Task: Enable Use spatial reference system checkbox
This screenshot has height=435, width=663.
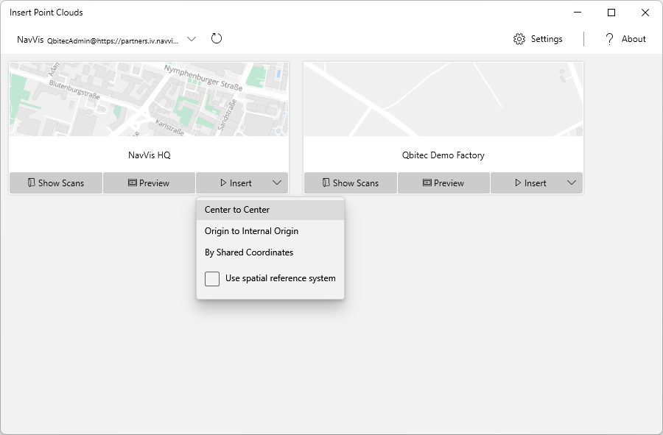Action: [212, 279]
